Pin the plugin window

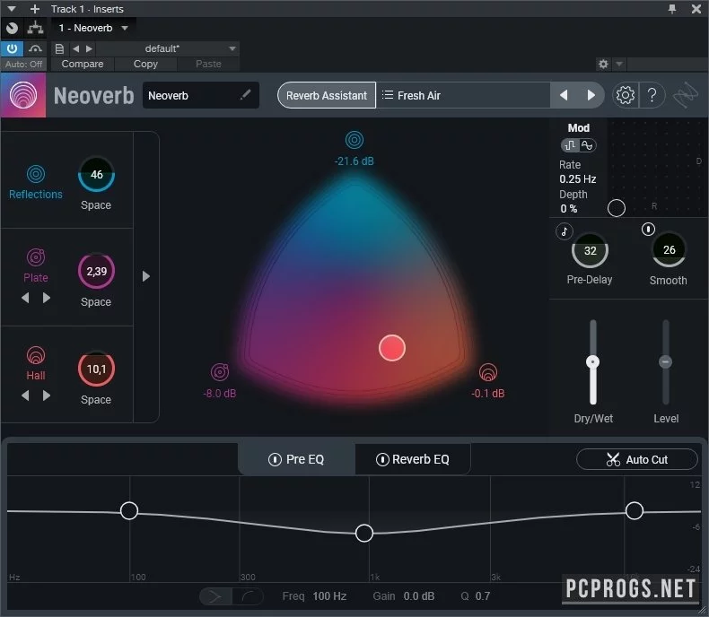coord(672,9)
